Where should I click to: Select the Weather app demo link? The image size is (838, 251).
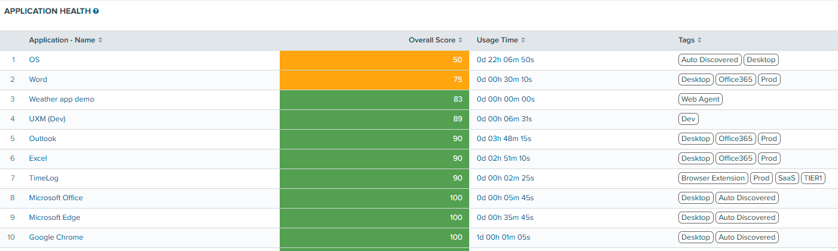click(x=62, y=99)
